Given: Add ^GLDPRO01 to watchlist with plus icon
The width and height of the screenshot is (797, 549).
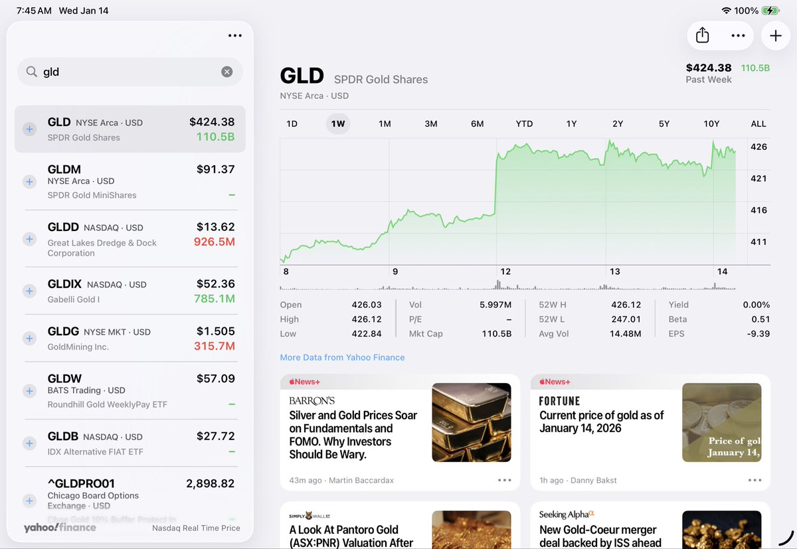Looking at the screenshot, I should [29, 501].
